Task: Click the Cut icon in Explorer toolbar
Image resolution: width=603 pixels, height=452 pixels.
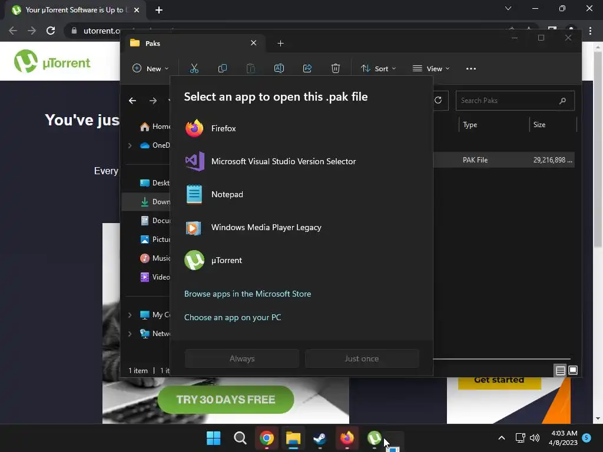Action: 194,68
